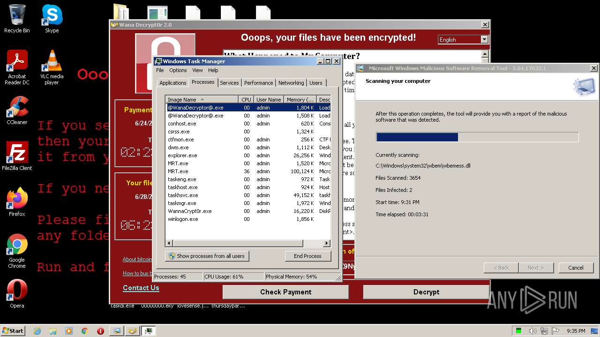Open CCleaner desktop shortcut
The width and height of the screenshot is (600, 337).
tap(17, 110)
